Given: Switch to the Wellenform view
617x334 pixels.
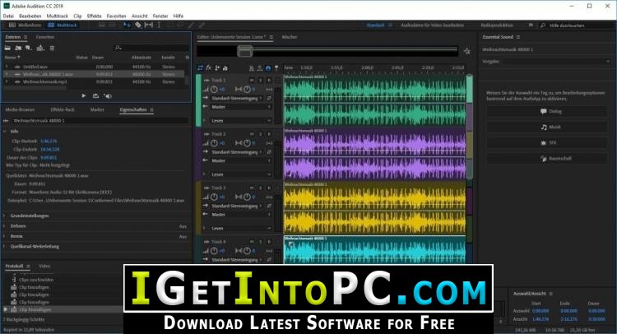Looking at the screenshot, I should pyautogui.click(x=26, y=25).
